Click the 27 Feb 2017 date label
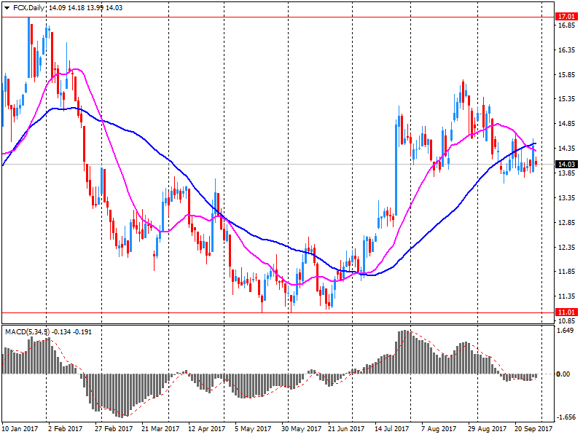583x437 pixels. pyautogui.click(x=114, y=429)
